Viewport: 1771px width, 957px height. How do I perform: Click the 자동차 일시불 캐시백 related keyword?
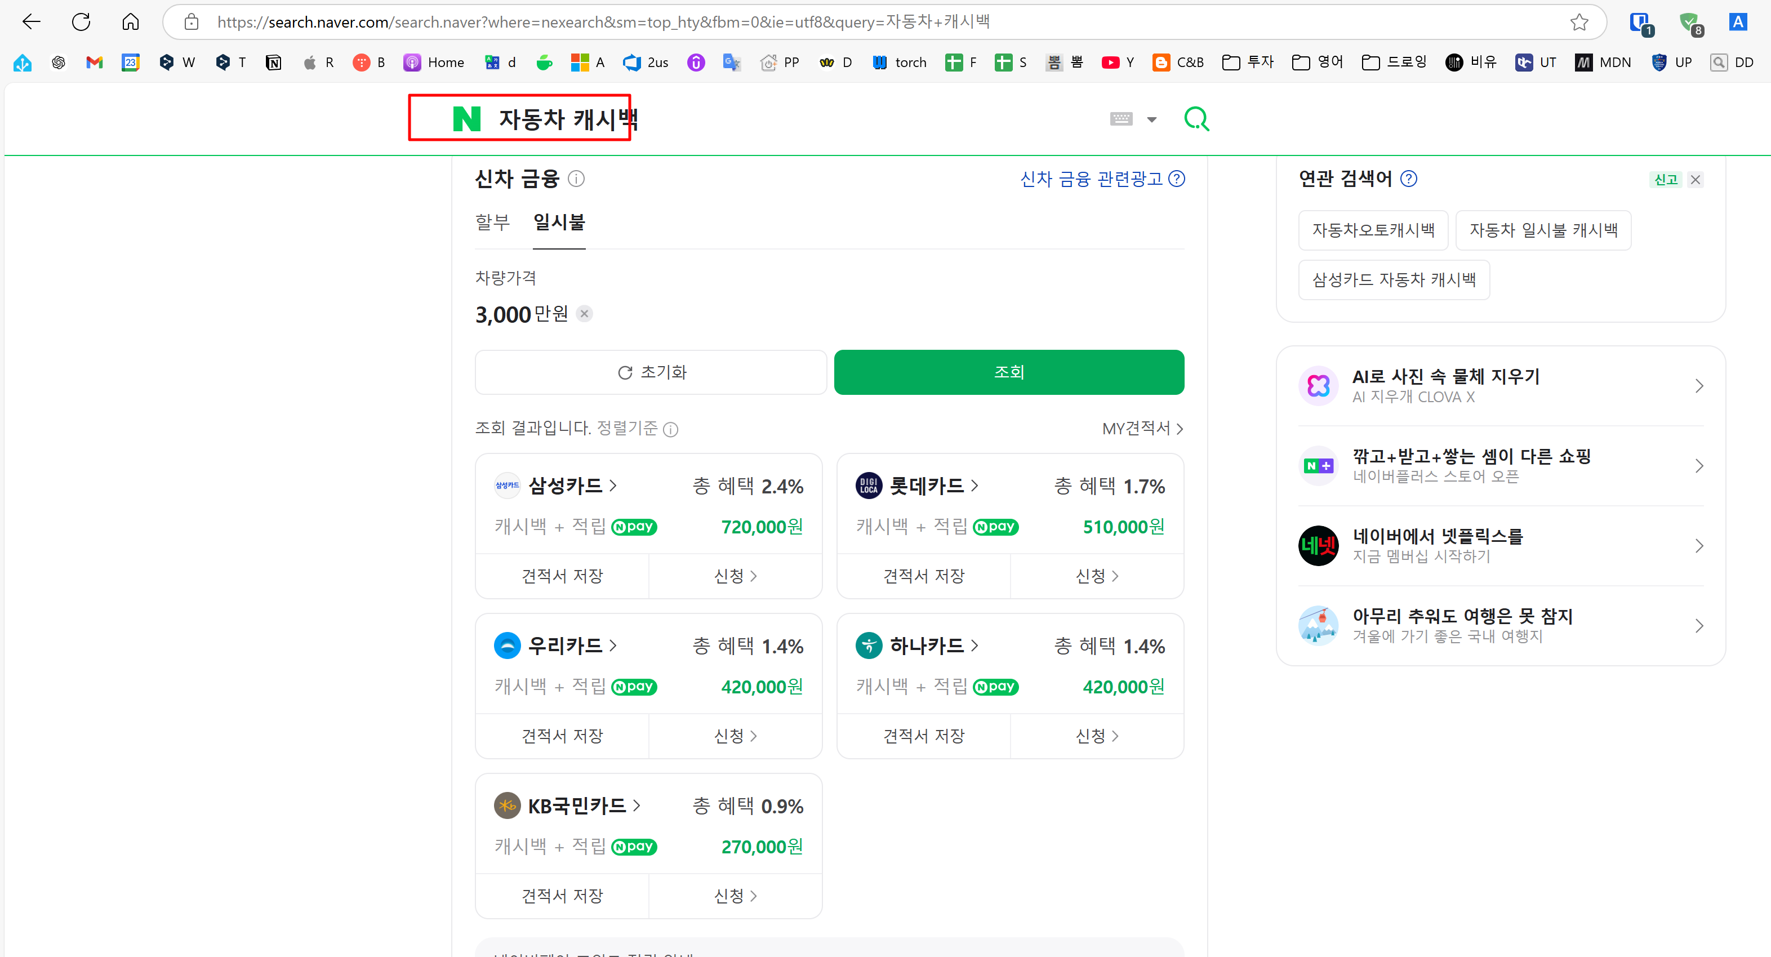(1543, 230)
